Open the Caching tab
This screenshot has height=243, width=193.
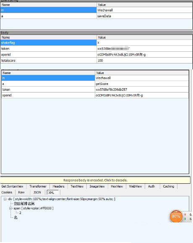pos(169,186)
